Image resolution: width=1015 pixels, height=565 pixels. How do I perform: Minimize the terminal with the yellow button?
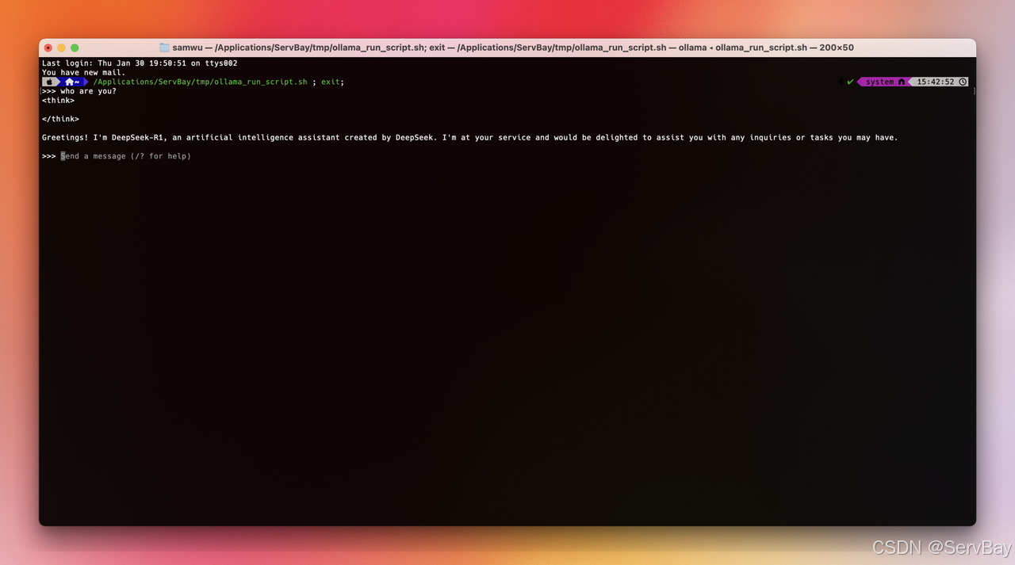point(61,48)
